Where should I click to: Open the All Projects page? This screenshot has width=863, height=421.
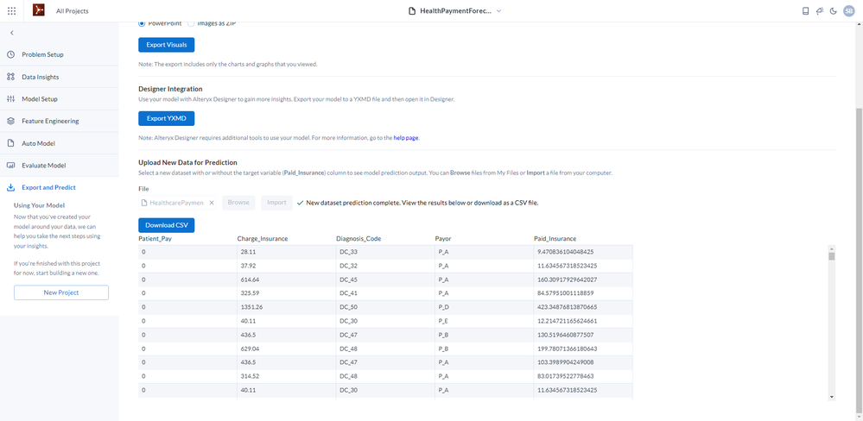tap(72, 11)
